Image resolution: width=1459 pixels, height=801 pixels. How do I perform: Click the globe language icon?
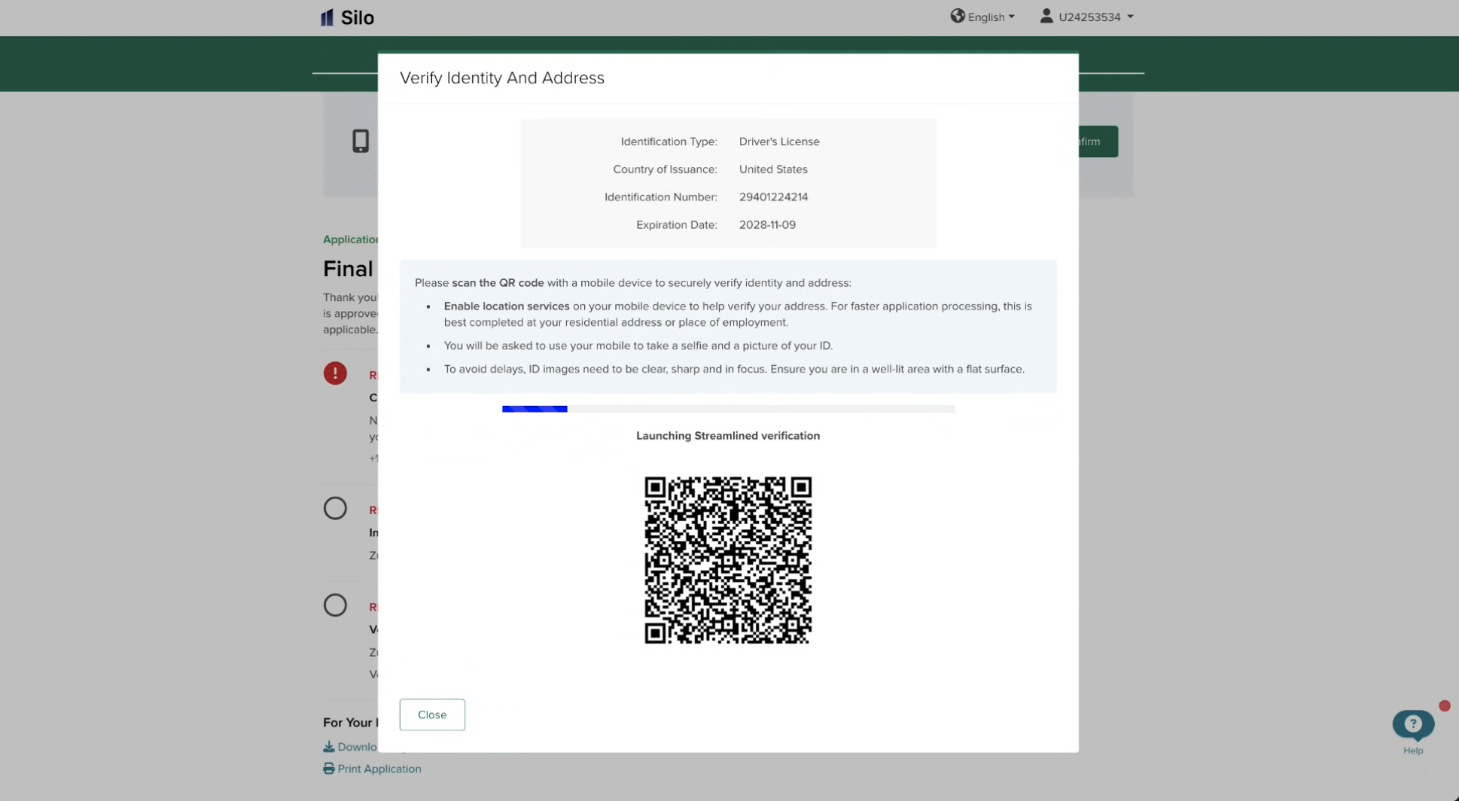tap(957, 16)
